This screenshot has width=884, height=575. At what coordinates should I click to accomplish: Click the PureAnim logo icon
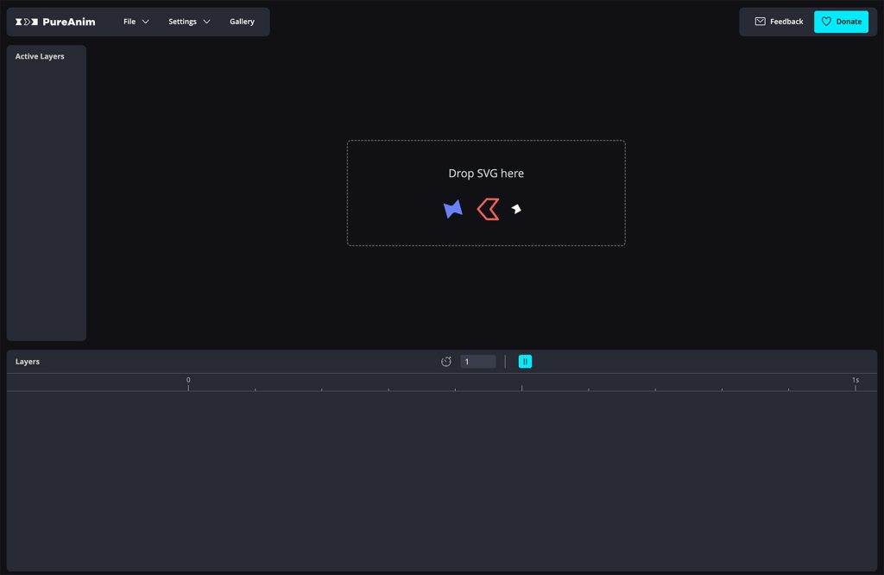click(27, 22)
